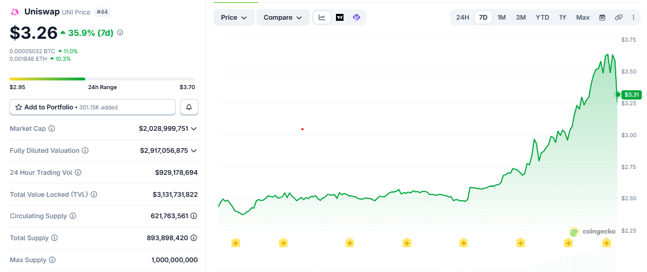Show Total Value Locked info icon
Image resolution: width=647 pixels, height=272 pixels.
pos(93,194)
